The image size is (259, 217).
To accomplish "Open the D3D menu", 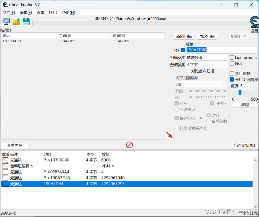I will (x=53, y=13).
